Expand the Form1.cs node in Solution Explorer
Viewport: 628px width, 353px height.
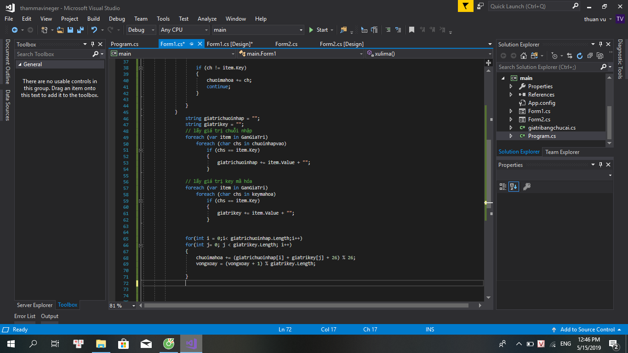511,111
